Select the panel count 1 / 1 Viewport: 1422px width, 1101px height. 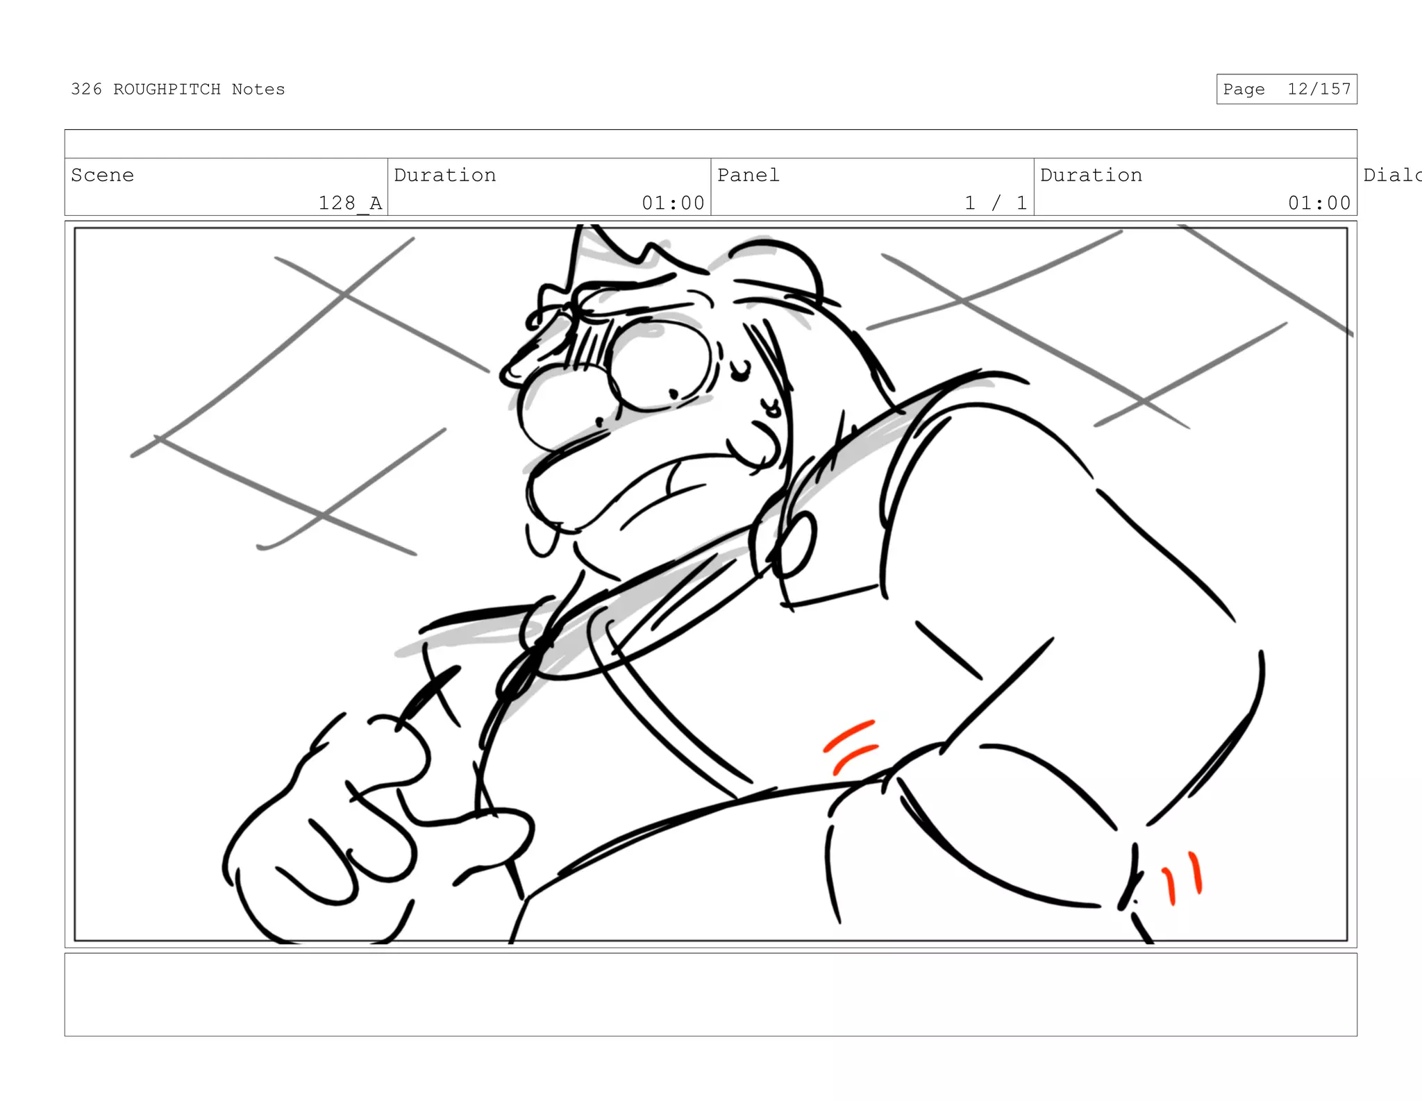click(x=995, y=203)
